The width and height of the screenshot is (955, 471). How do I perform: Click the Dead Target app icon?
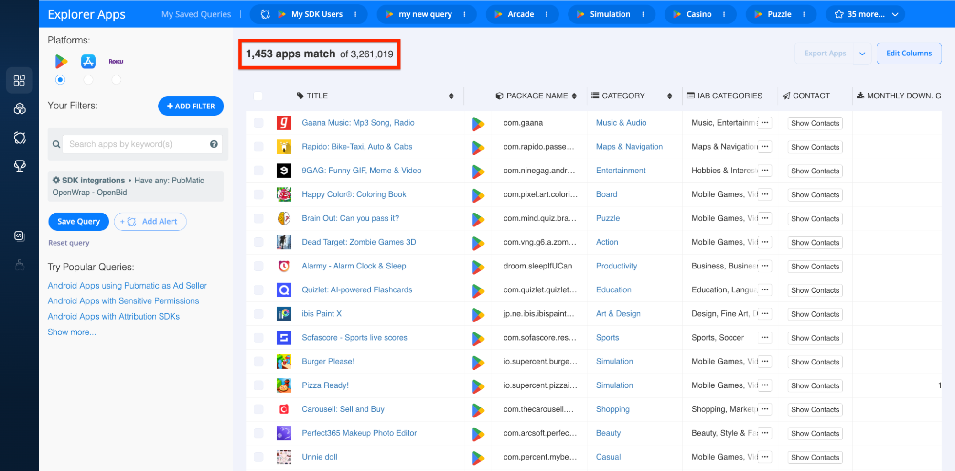tap(284, 242)
